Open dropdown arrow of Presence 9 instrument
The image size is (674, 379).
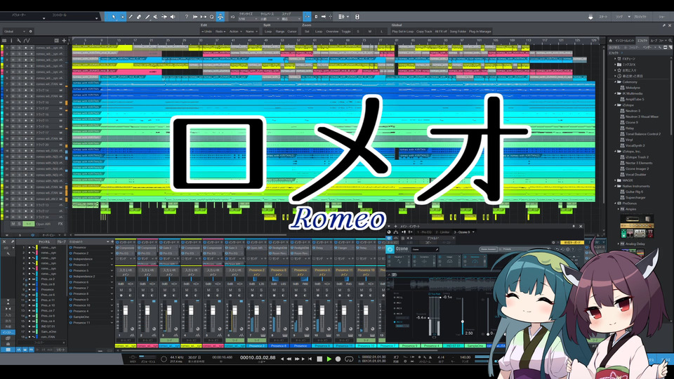point(112,300)
